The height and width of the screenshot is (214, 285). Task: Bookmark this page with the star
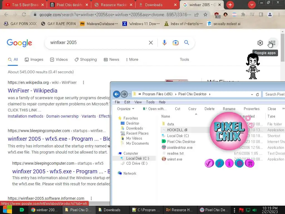tap(205, 14)
